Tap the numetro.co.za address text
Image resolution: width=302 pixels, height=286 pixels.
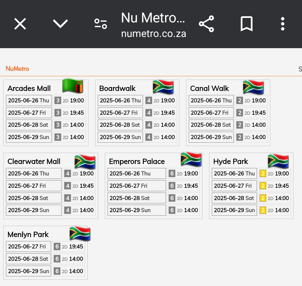tap(154, 34)
